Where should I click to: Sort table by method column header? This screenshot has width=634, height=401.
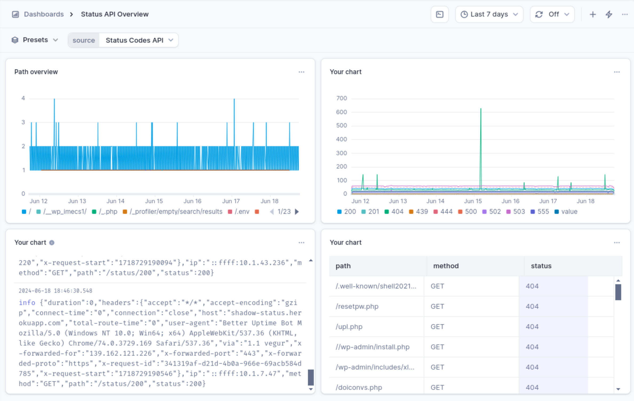tap(475, 266)
